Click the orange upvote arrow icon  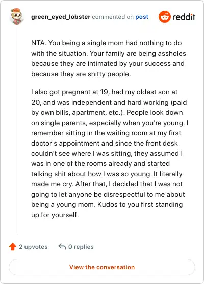pyautogui.click(x=13, y=247)
